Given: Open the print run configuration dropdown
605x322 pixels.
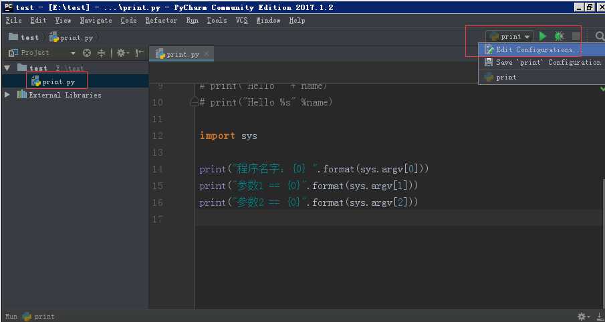Looking at the screenshot, I should (x=509, y=36).
